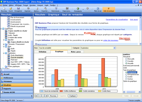This screenshot has width=142, height=102.
Task: Switch to the Définition tab
Action: (x=42, y=52)
